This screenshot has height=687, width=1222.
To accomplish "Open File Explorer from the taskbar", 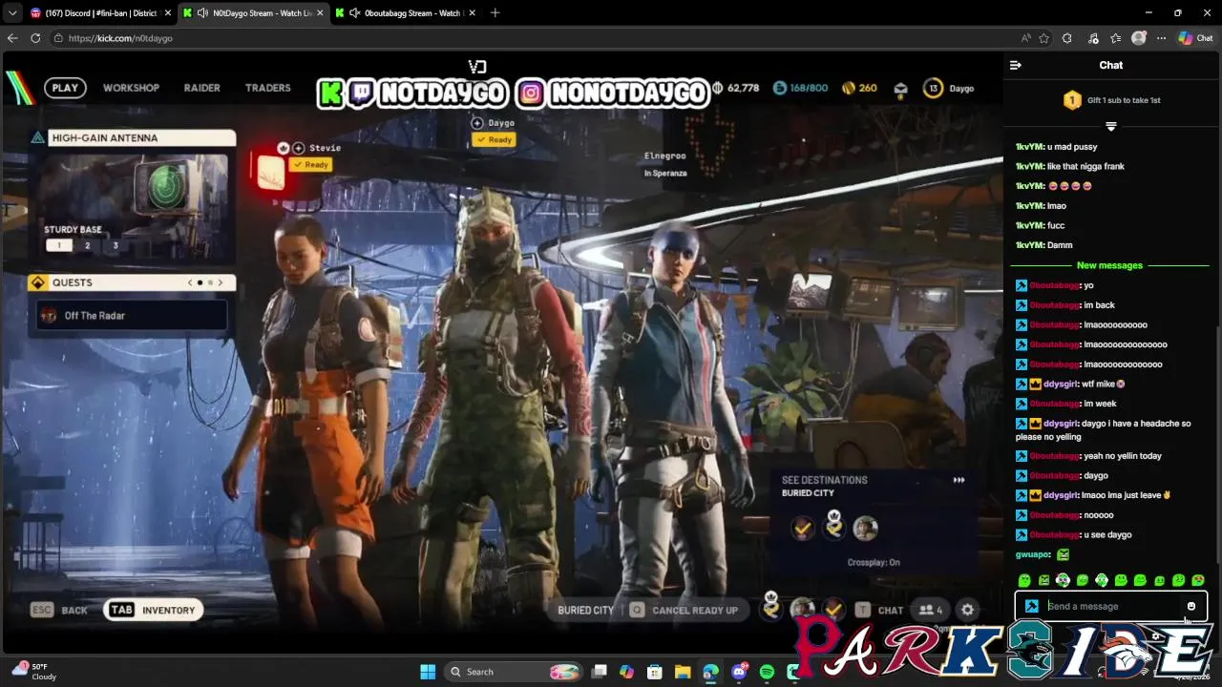I will pos(683,672).
